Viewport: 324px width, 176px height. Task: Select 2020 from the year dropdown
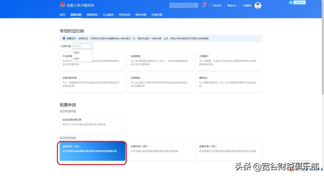(76, 59)
